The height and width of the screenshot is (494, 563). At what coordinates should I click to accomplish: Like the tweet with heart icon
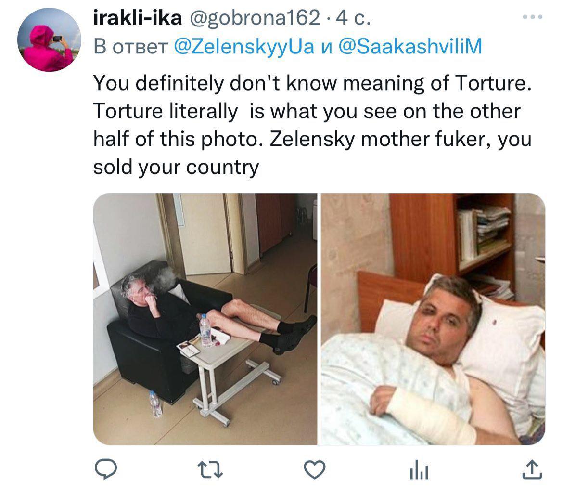click(x=315, y=469)
